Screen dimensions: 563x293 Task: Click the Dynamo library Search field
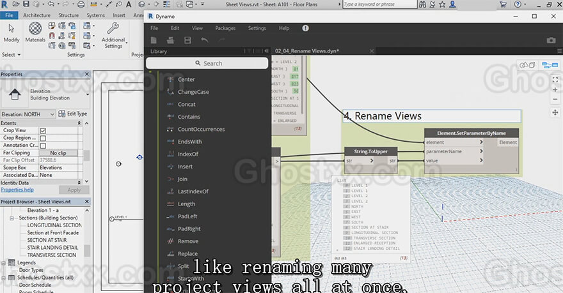click(207, 63)
